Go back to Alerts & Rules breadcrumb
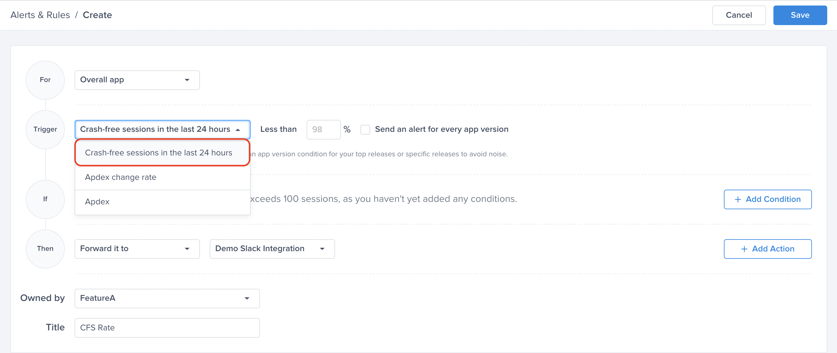The height and width of the screenshot is (353, 837). pyautogui.click(x=40, y=15)
